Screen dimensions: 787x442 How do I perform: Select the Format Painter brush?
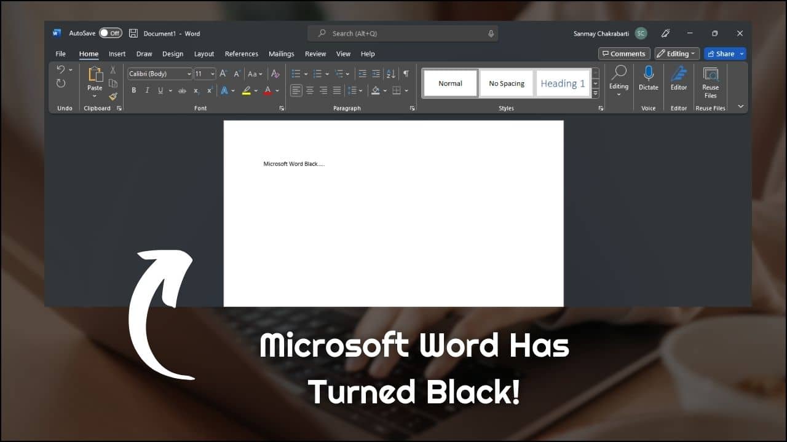[113, 96]
